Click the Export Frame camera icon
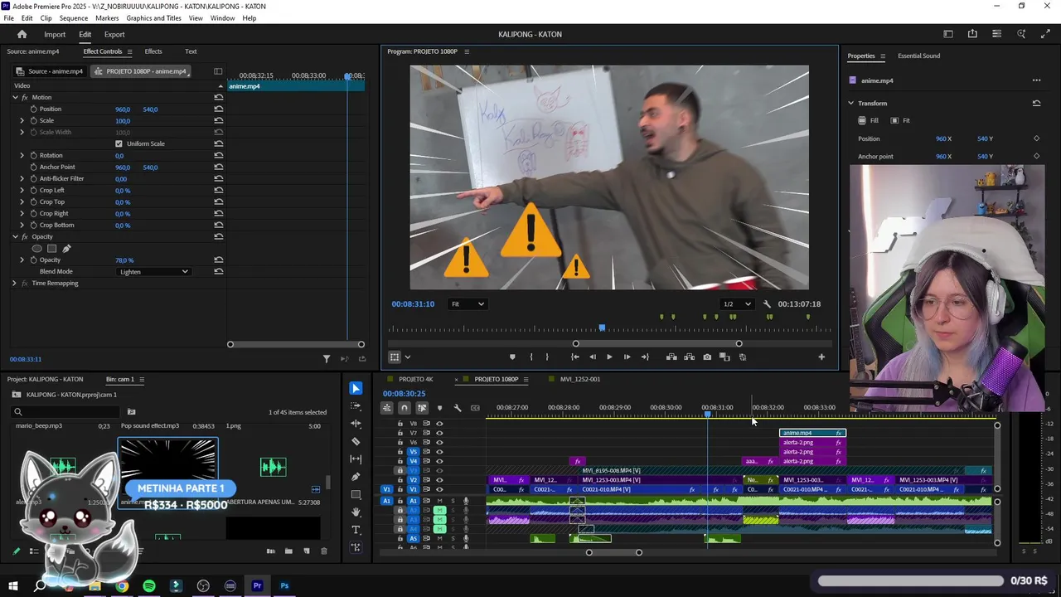This screenshot has height=597, width=1061. point(707,357)
